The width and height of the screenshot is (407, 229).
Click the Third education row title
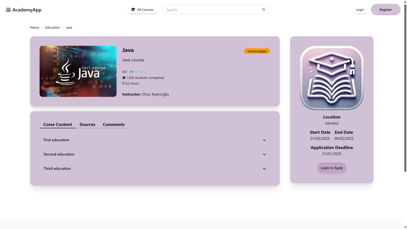click(x=57, y=168)
